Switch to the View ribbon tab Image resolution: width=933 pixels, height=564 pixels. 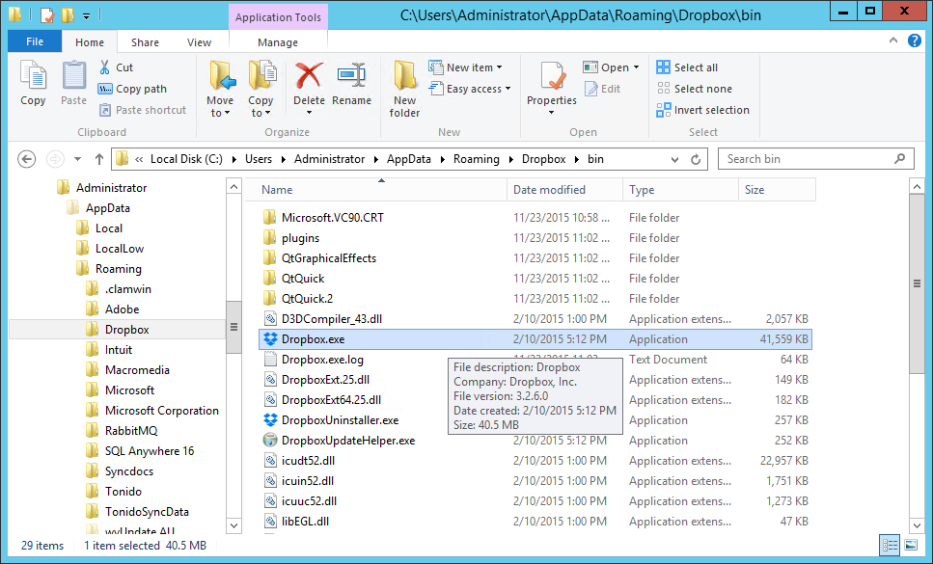tap(199, 42)
